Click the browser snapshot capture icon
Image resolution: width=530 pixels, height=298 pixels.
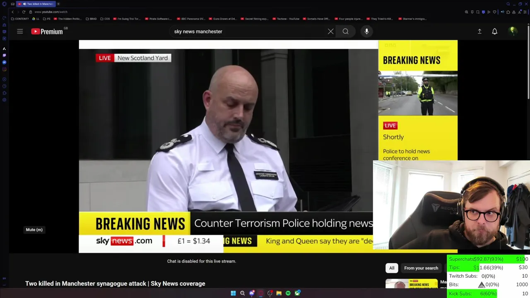coord(478,12)
